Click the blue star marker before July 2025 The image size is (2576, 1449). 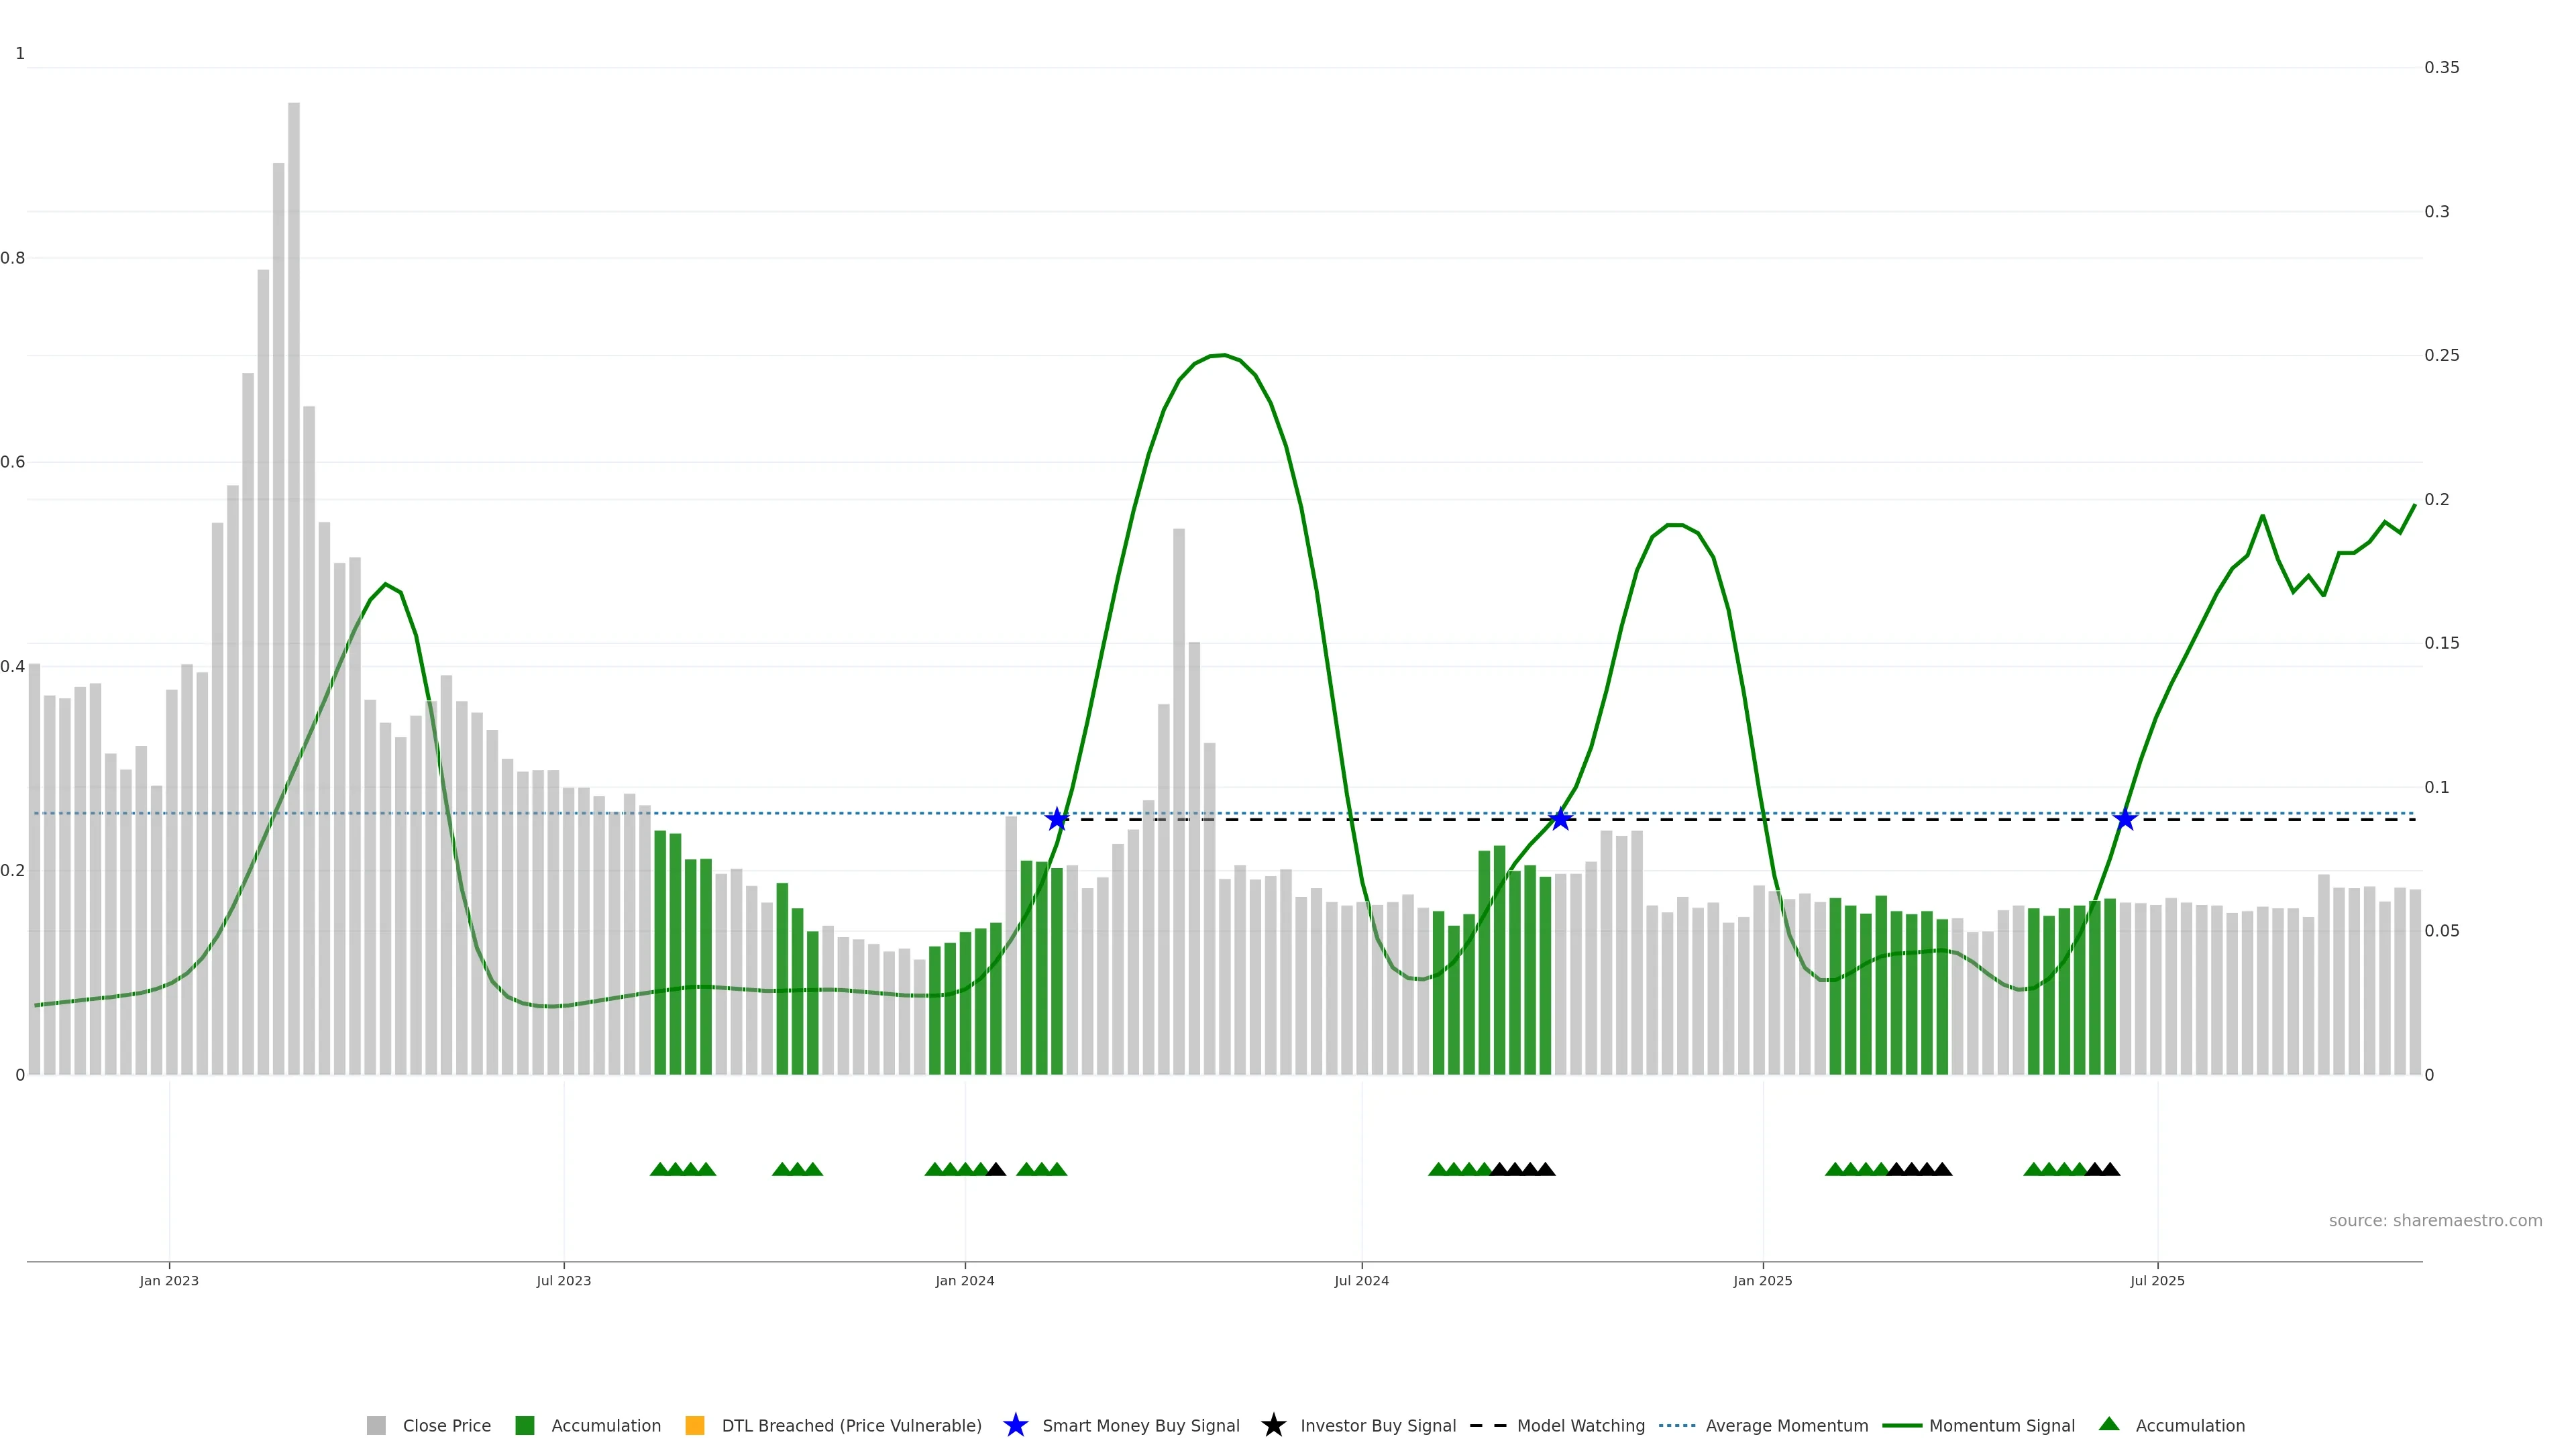[2125, 819]
